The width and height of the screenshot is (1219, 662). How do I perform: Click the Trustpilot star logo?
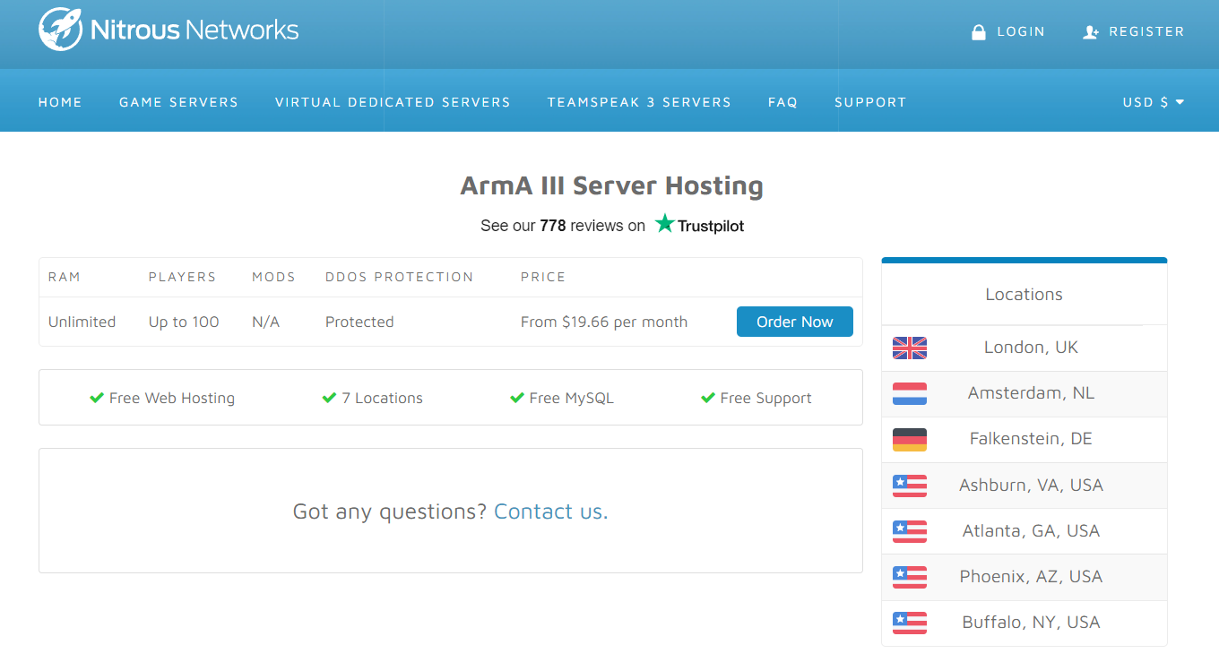[x=664, y=223]
